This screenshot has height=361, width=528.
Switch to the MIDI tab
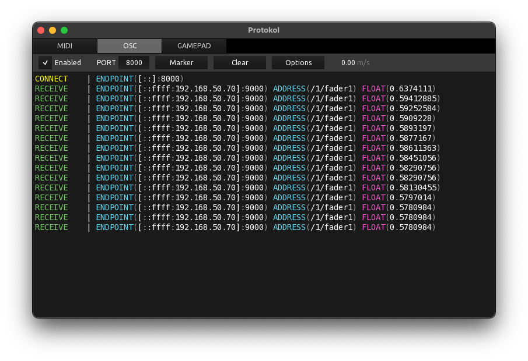[x=65, y=46]
